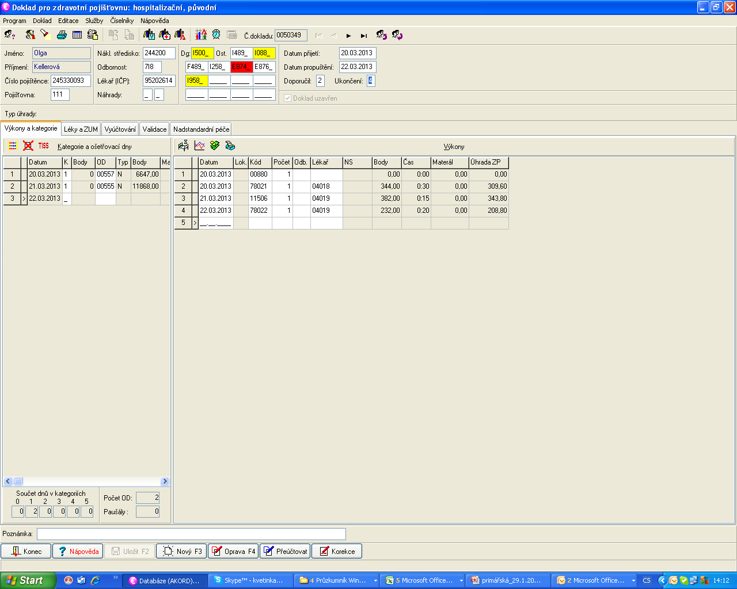The width and height of the screenshot is (737, 589).
Task: Click the person icon with blue arrow
Action: pos(382,35)
